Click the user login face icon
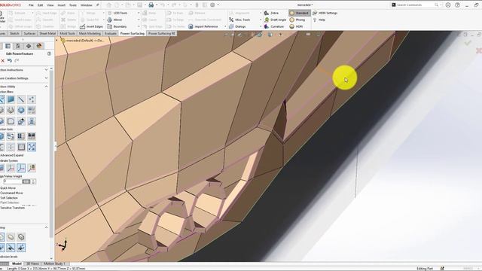 coord(448,5)
